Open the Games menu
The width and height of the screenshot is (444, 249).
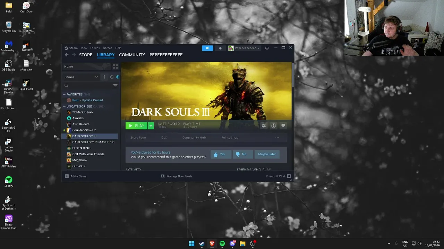[x=107, y=48]
